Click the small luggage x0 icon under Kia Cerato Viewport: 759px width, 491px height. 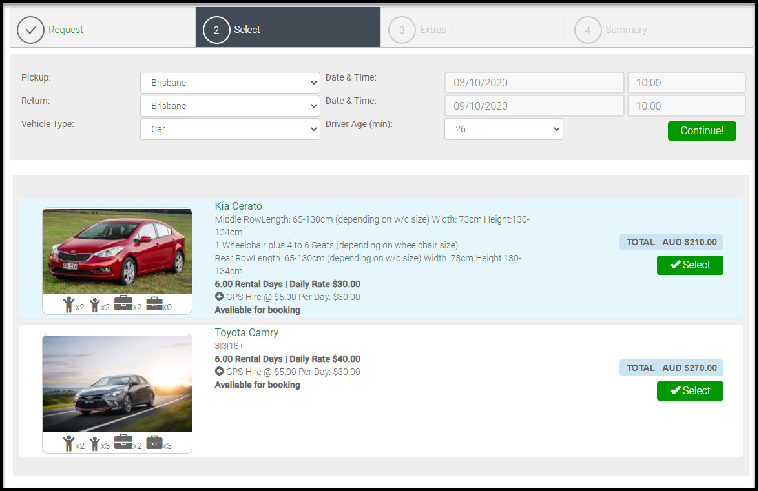(154, 303)
